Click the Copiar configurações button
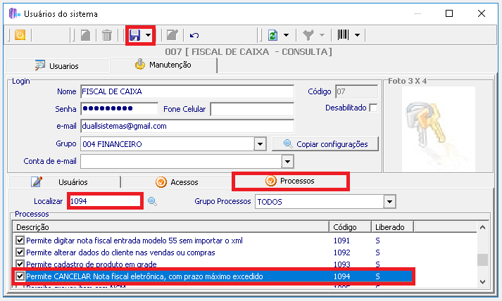This screenshot has height=301, width=502. click(325, 144)
